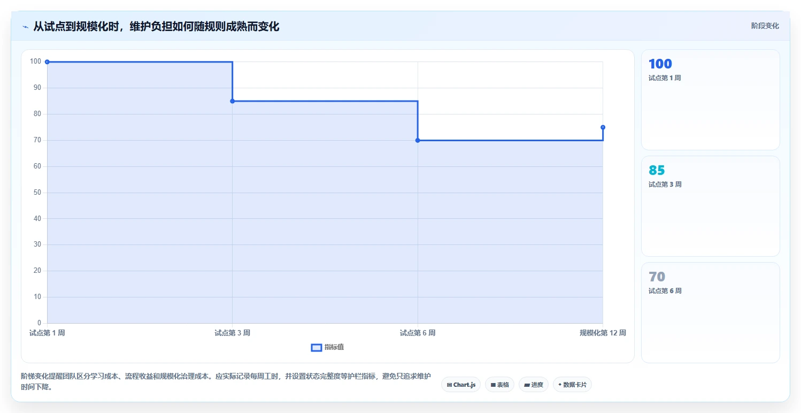Viewport: 801px width, 413px height.
Task: Click the chart data point at value 75
Action: 603,127
